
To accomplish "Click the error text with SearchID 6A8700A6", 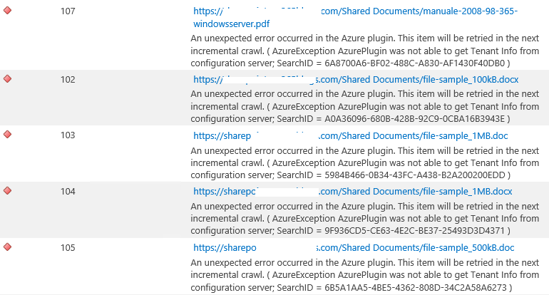I will click(x=365, y=51).
